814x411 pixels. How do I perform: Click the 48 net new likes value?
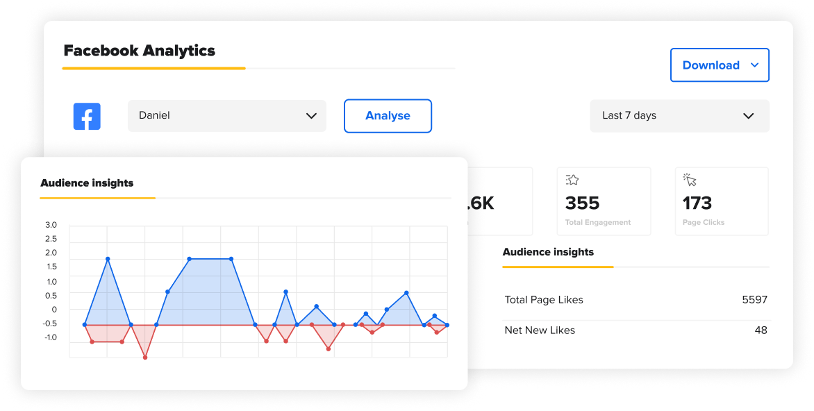[x=761, y=330]
